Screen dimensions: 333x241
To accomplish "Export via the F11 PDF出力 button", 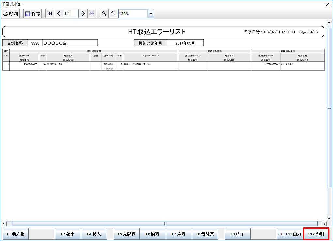I will coord(290,234).
